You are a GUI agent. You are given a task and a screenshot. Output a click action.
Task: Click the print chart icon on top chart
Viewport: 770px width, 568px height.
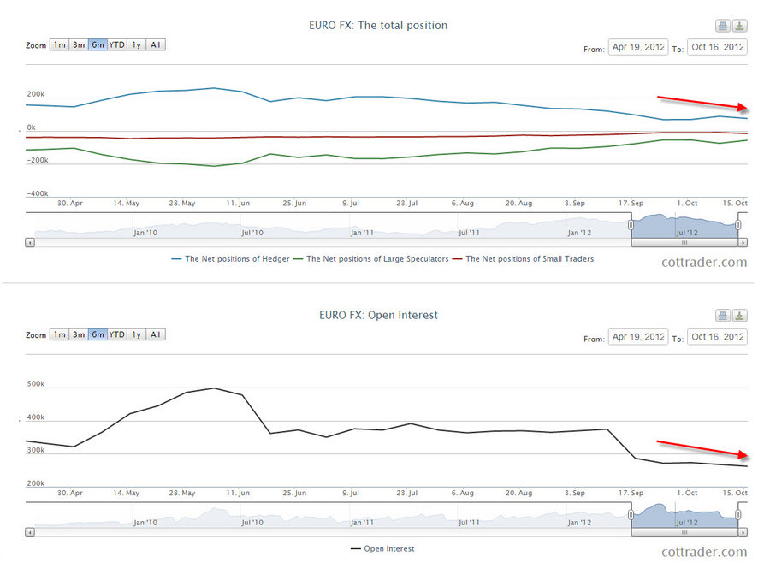coord(723,25)
